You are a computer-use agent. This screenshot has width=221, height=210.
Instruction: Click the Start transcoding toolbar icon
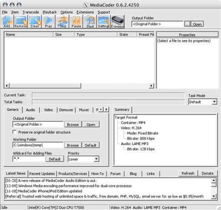click(x=90, y=22)
